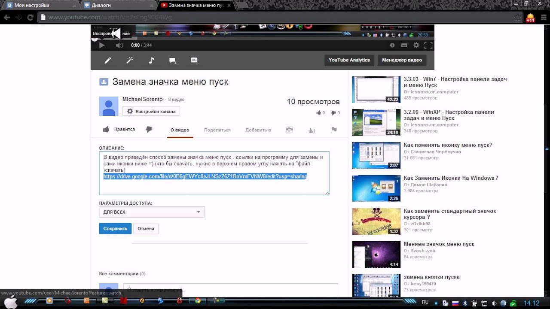Open Менеджер видео (Video Manager)
This screenshot has width=550, height=309.
[x=402, y=60]
